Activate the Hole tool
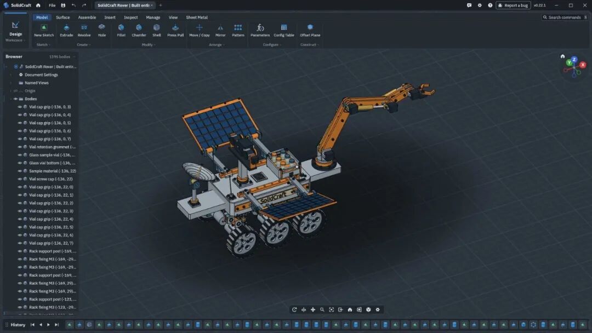The image size is (592, 333). pos(101,31)
